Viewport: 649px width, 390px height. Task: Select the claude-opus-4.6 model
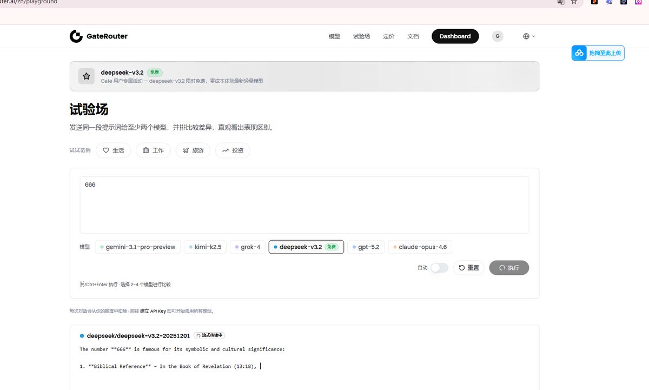point(420,247)
